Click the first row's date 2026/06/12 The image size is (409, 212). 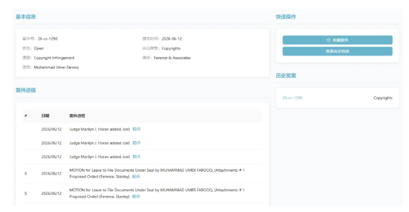51,130
